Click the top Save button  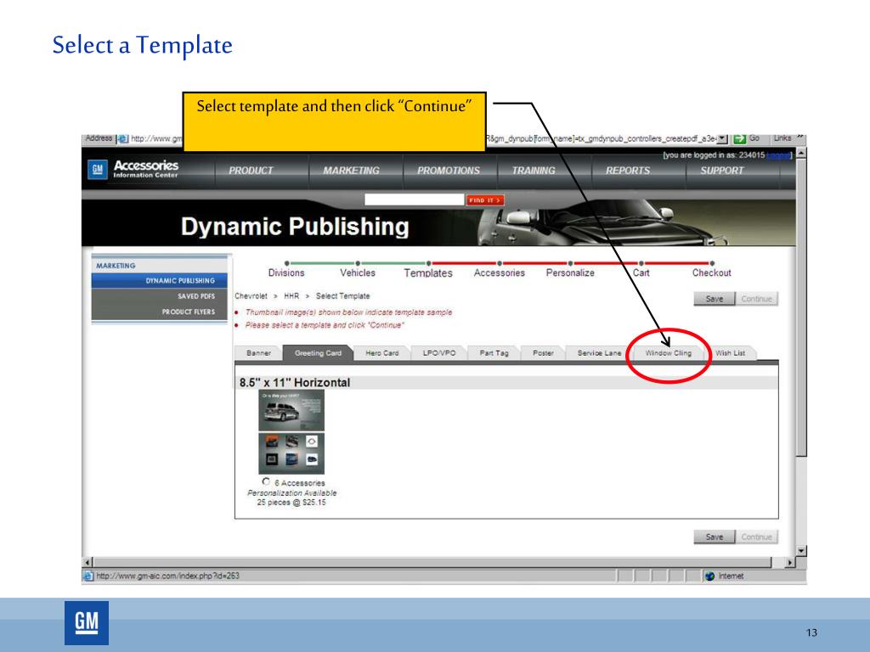[714, 299]
